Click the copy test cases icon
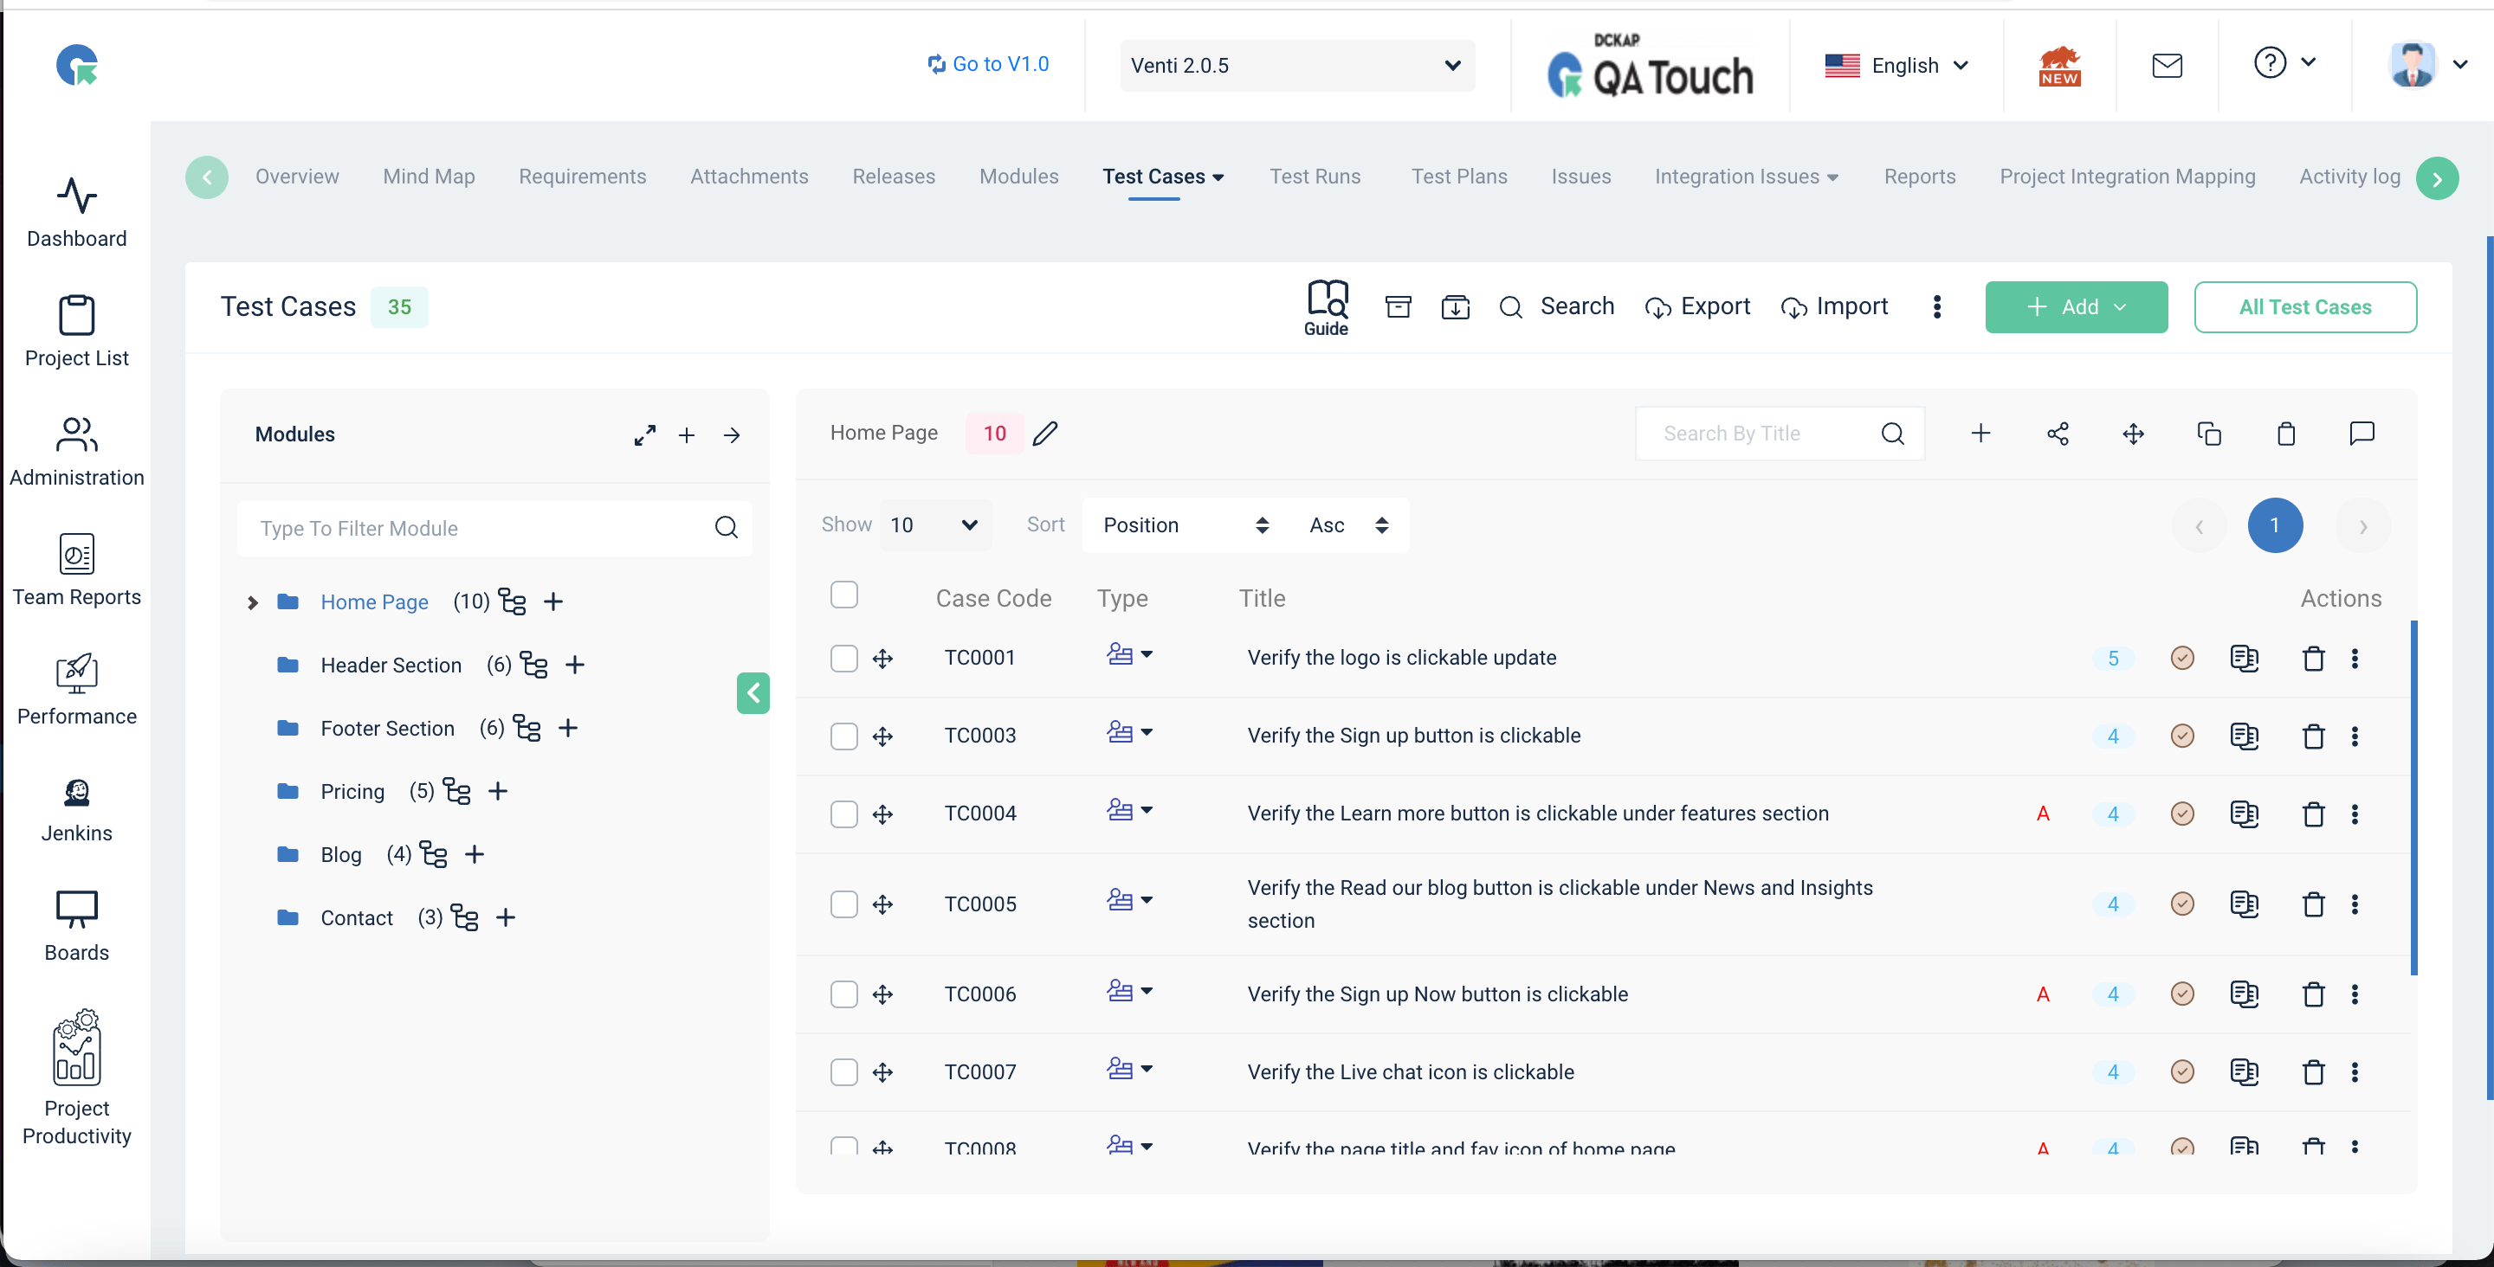2494x1267 pixels. coord(2209,434)
